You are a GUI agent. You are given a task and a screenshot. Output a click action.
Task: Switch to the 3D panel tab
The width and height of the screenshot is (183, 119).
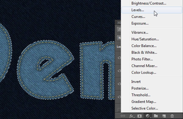pos(119,23)
